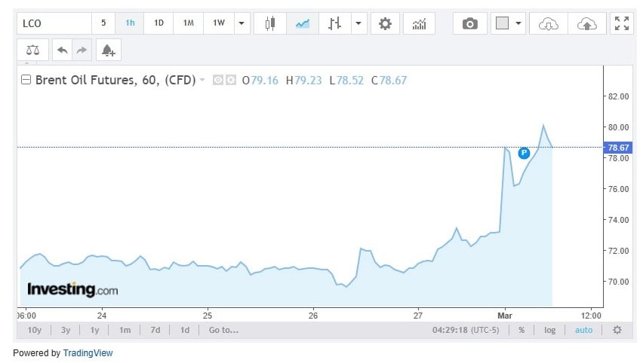Open the TradingView link
This screenshot has height=363, width=643.
pyautogui.click(x=88, y=352)
